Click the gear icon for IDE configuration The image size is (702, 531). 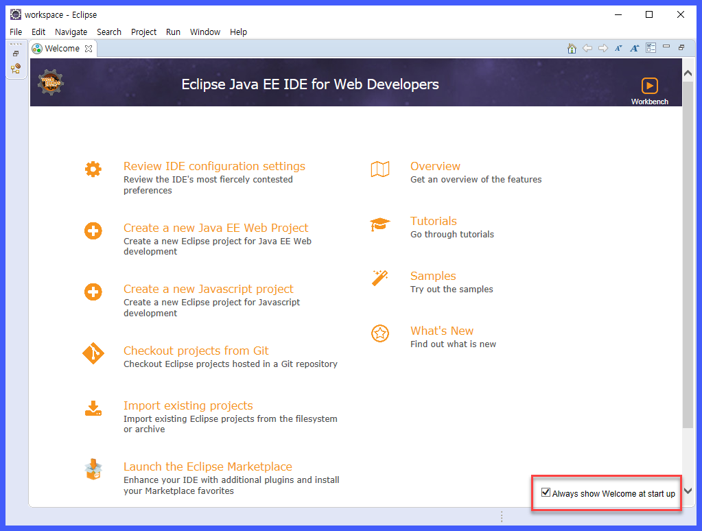tap(93, 169)
